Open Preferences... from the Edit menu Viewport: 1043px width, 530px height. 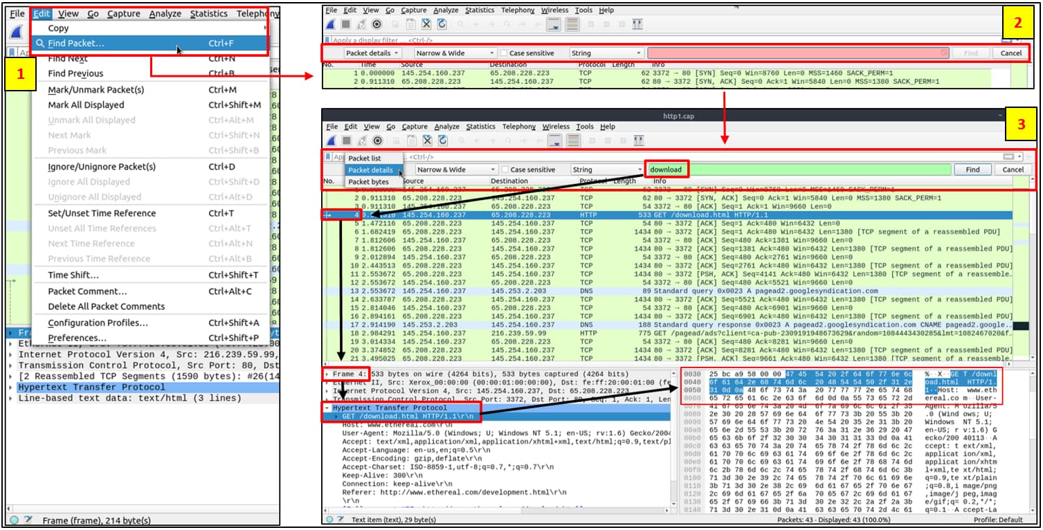pyautogui.click(x=150, y=338)
